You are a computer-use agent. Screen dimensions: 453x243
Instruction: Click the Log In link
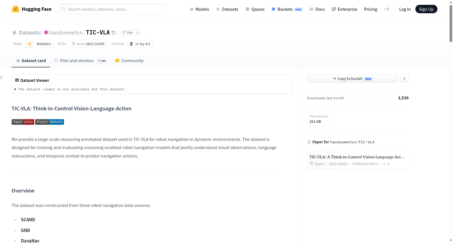point(405,9)
